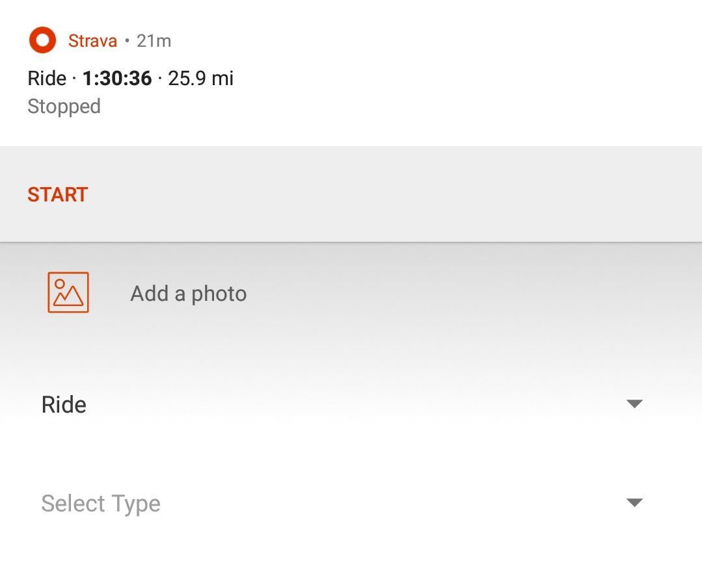Click the Select Type placeholder text

point(101,504)
